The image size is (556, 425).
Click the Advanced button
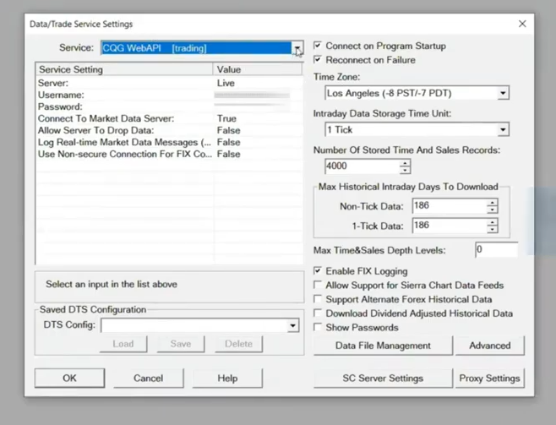489,346
